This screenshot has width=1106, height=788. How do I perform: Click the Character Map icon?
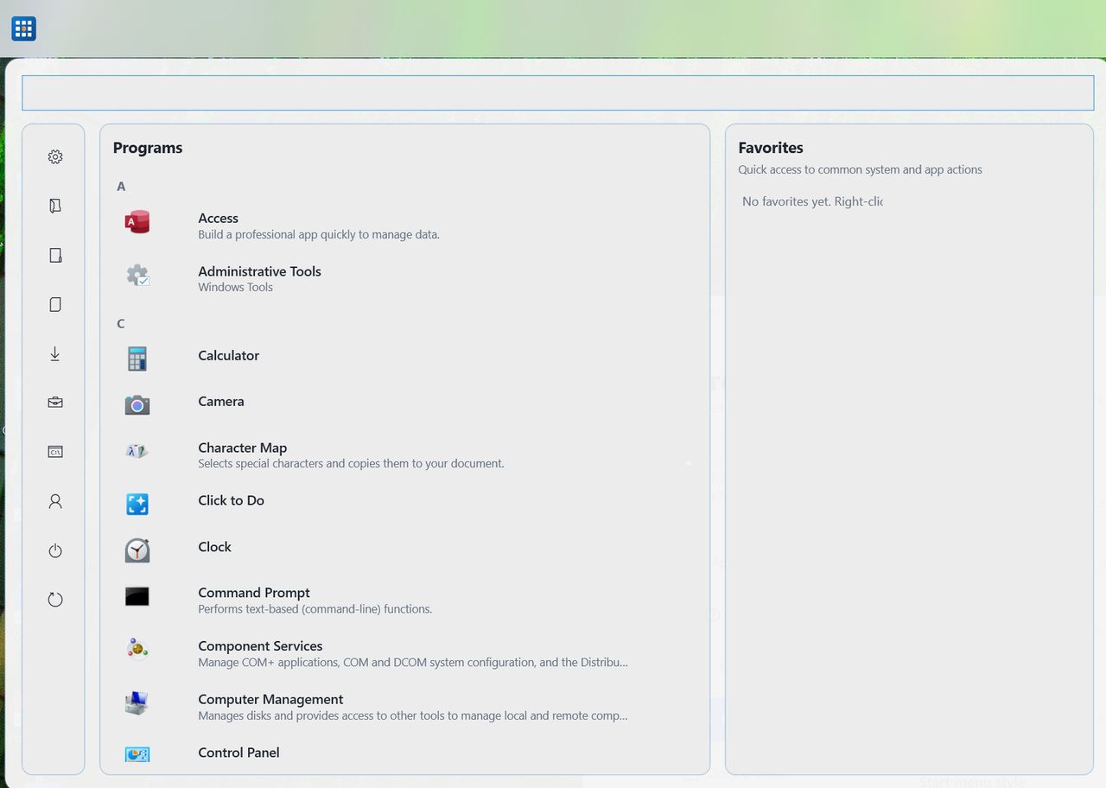tap(137, 451)
